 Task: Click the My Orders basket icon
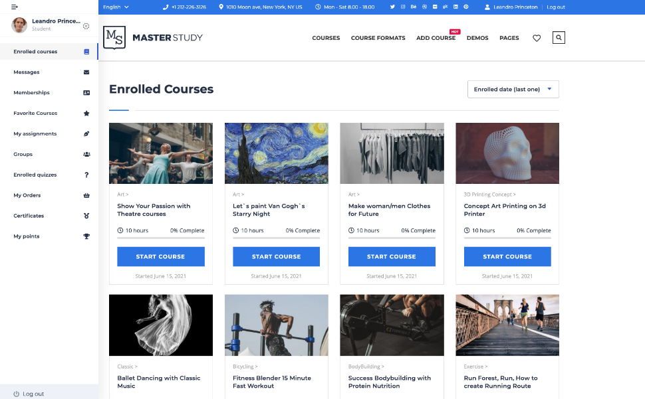tap(86, 195)
